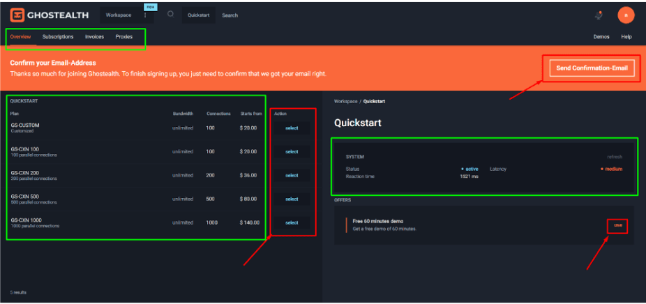Click the GS-CUSTOM plan name

point(25,126)
